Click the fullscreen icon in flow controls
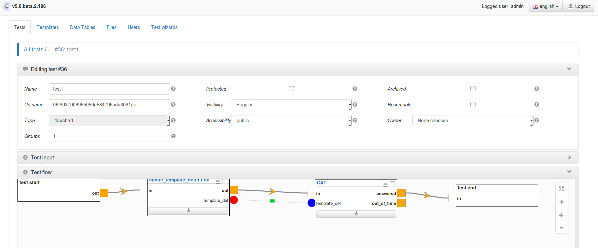This screenshot has height=248, width=598. (x=561, y=189)
